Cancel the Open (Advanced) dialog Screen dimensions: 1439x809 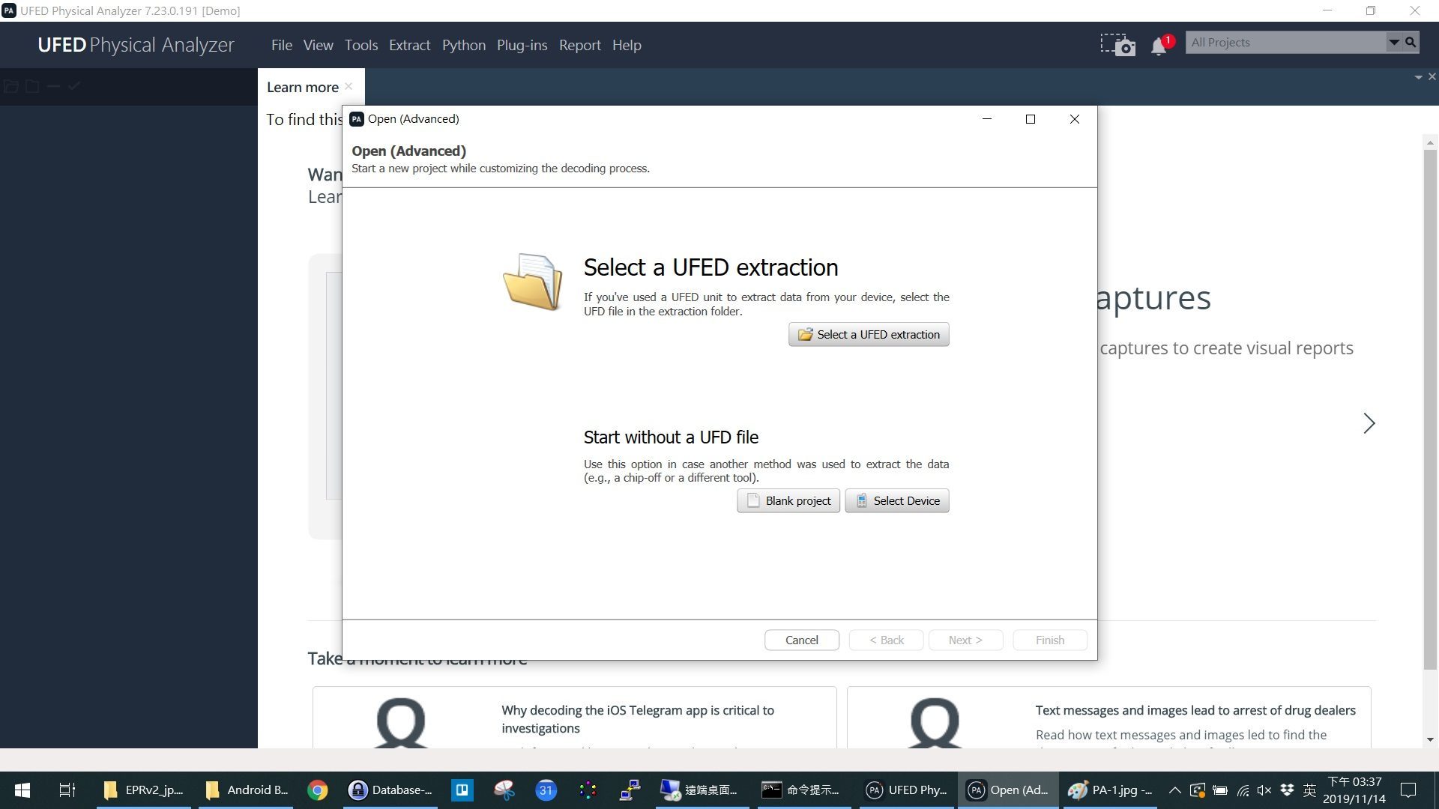(x=801, y=640)
